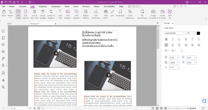Screen dimensions: 208x110
Task: Switch to the Organize ribbon tab
Action: 43,6
